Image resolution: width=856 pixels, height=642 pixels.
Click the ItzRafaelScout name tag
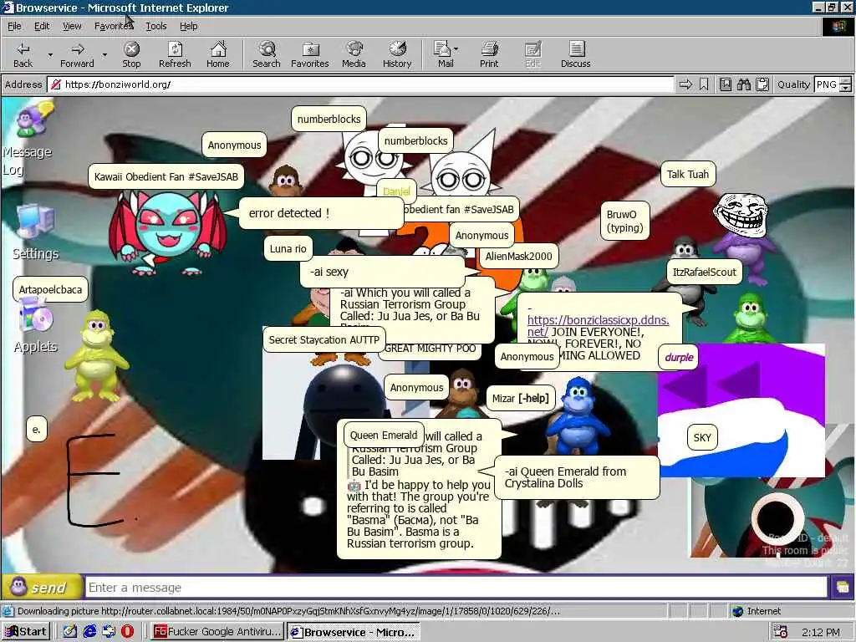click(704, 272)
